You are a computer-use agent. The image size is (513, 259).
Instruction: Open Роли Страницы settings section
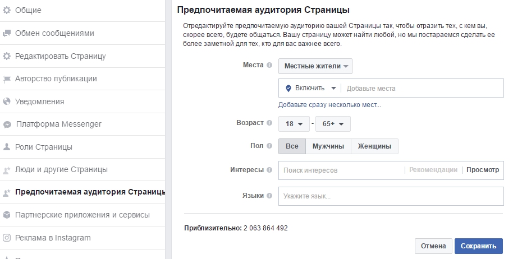point(44,147)
